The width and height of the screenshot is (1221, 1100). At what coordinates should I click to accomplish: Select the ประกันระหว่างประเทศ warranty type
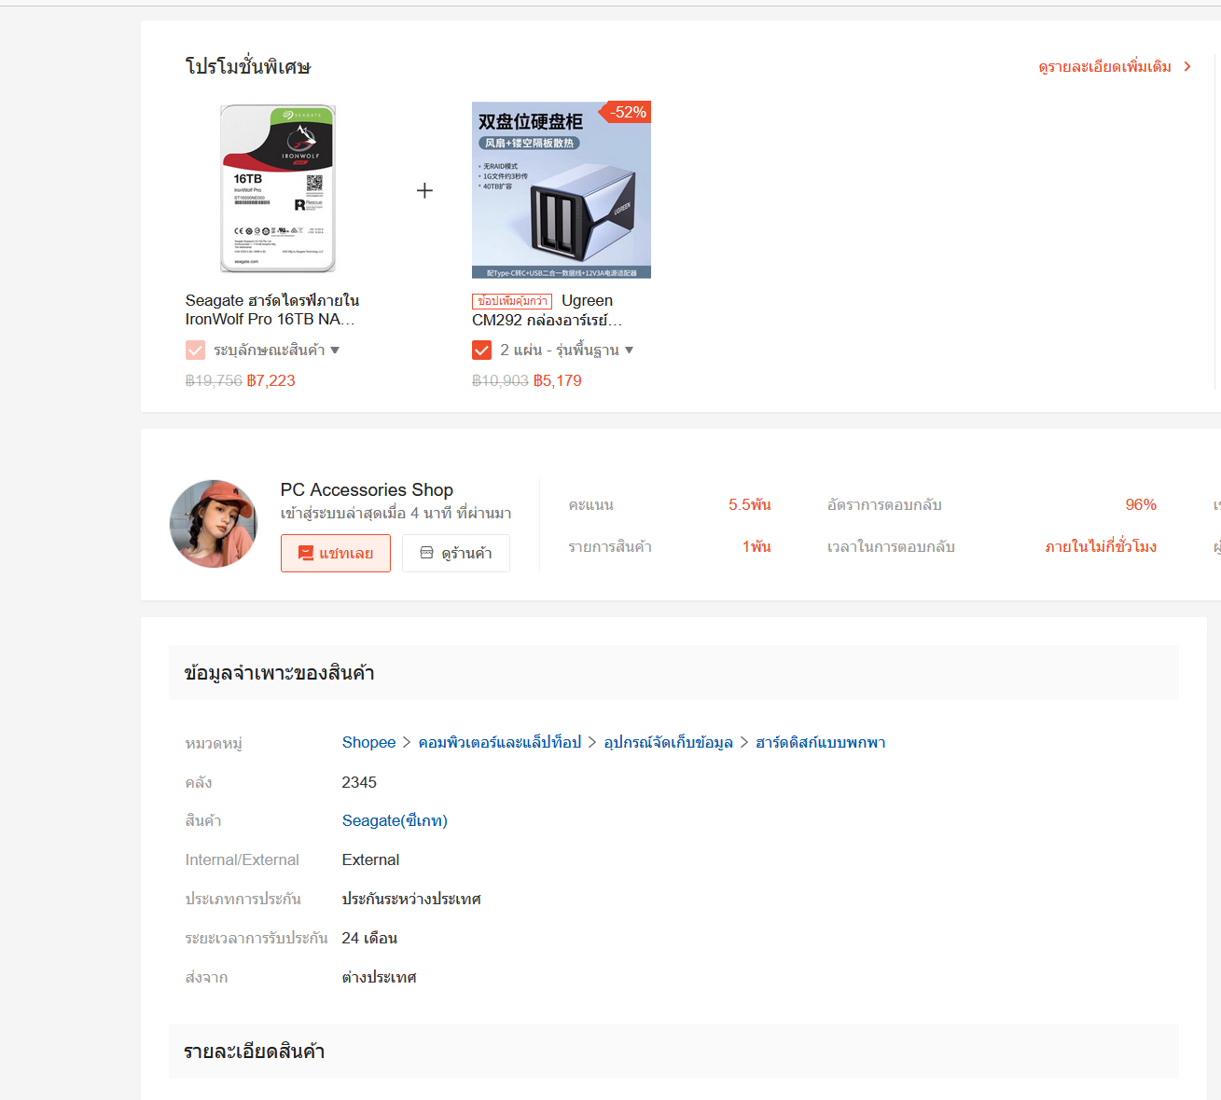(x=411, y=899)
